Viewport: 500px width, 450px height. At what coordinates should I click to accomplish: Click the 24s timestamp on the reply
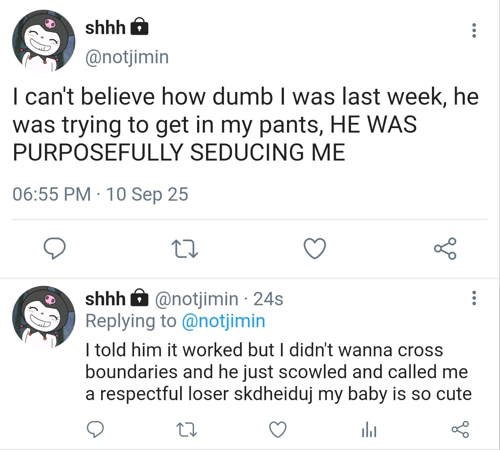click(268, 299)
